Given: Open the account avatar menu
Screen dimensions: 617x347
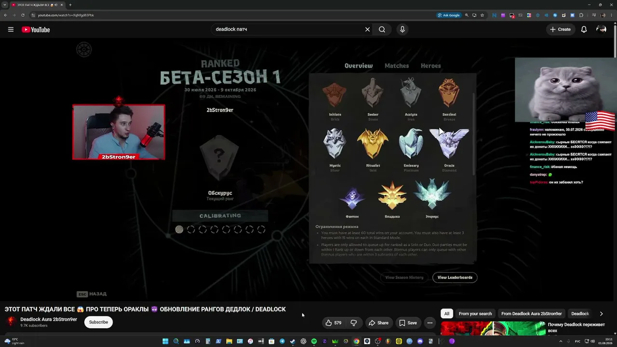Looking at the screenshot, I should coord(601,29).
